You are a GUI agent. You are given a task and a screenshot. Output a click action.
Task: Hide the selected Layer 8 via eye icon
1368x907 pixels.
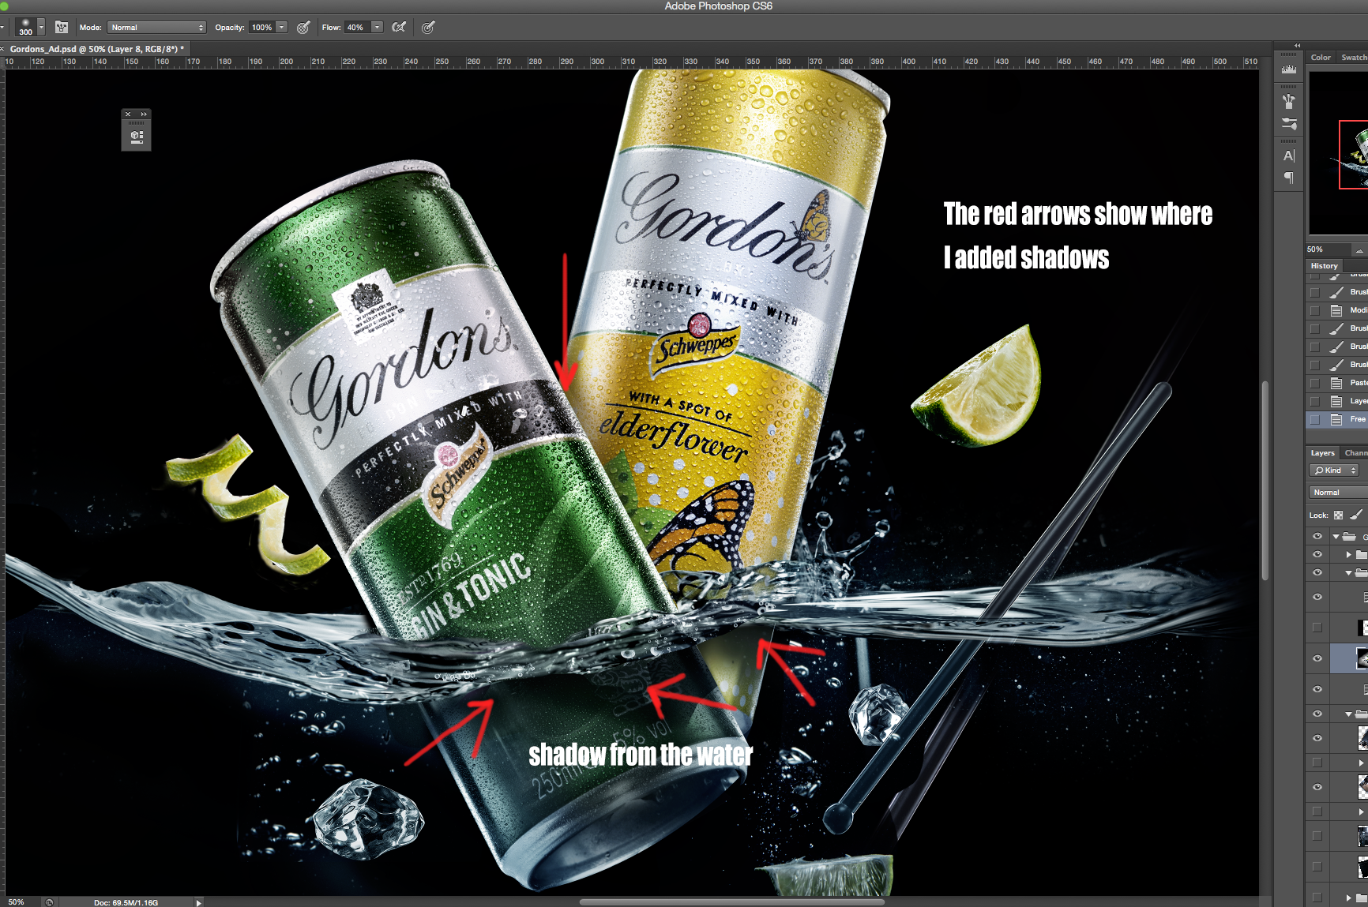[x=1317, y=658]
